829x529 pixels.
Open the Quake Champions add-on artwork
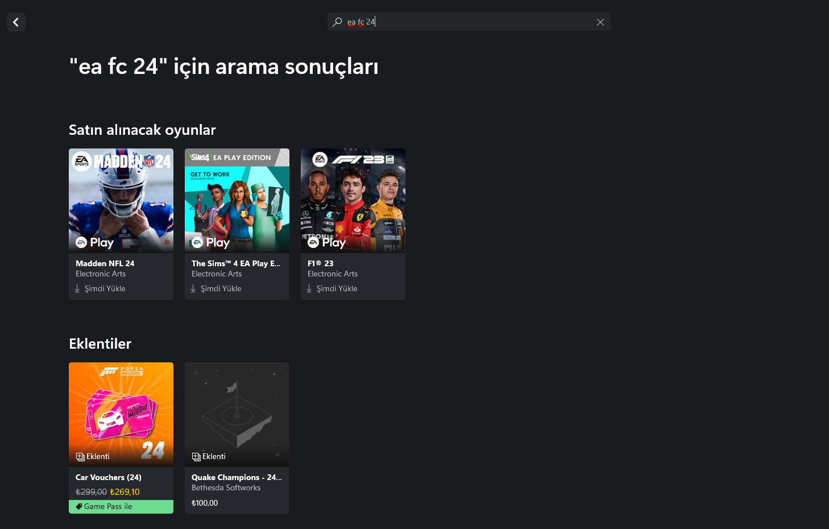(237, 415)
